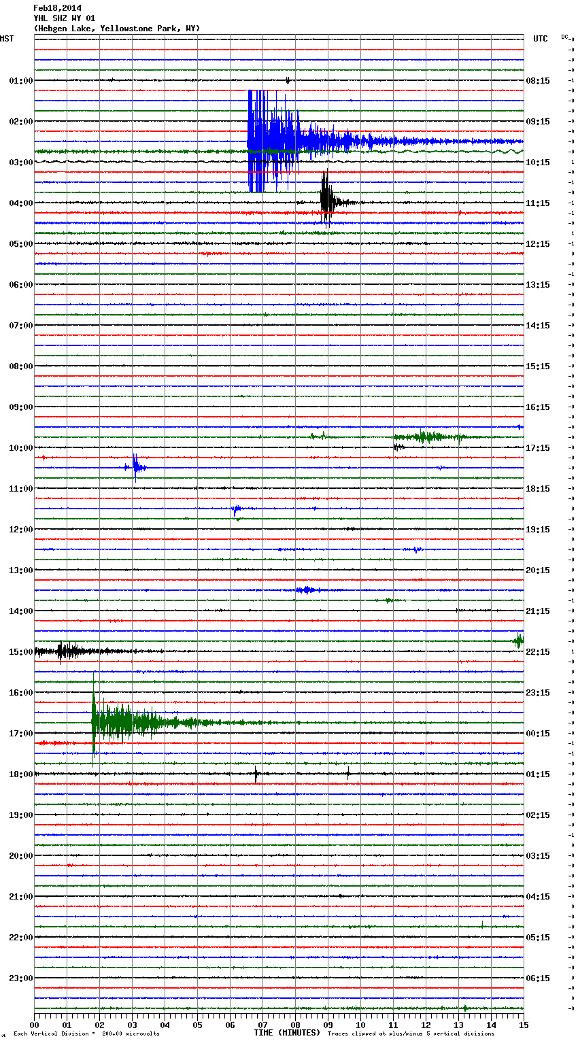
Task: Click the 13:15 UTC time label
Action: [x=538, y=285]
